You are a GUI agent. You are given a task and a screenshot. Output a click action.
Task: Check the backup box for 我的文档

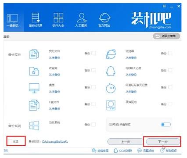[93, 53]
